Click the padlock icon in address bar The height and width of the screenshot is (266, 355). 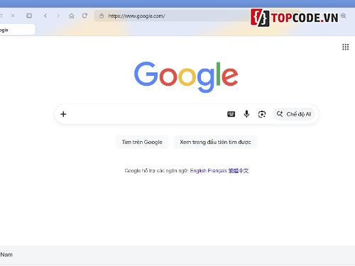[x=102, y=16]
